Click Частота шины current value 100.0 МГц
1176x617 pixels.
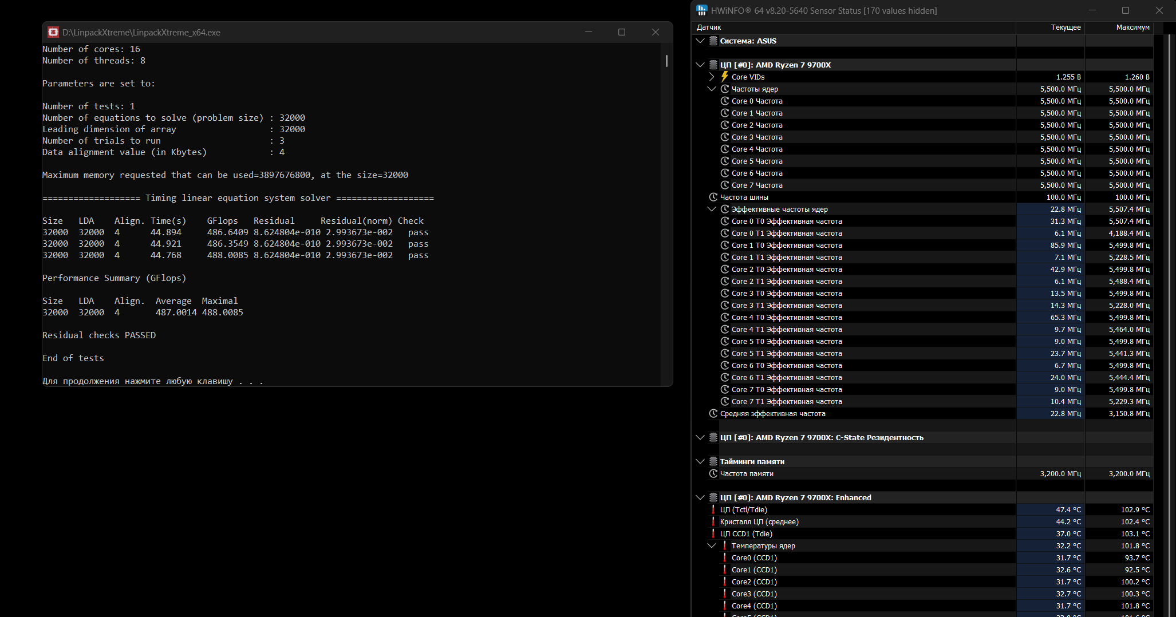[x=1064, y=197]
